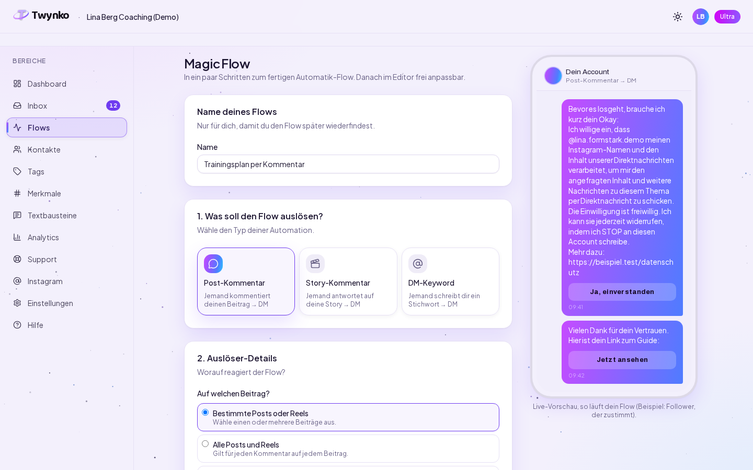
Task: Open Einstellungen label in sidebar
Action: tap(50, 303)
